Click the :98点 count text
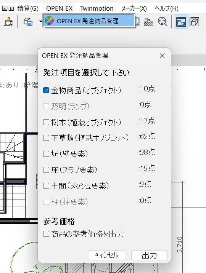 point(147,152)
